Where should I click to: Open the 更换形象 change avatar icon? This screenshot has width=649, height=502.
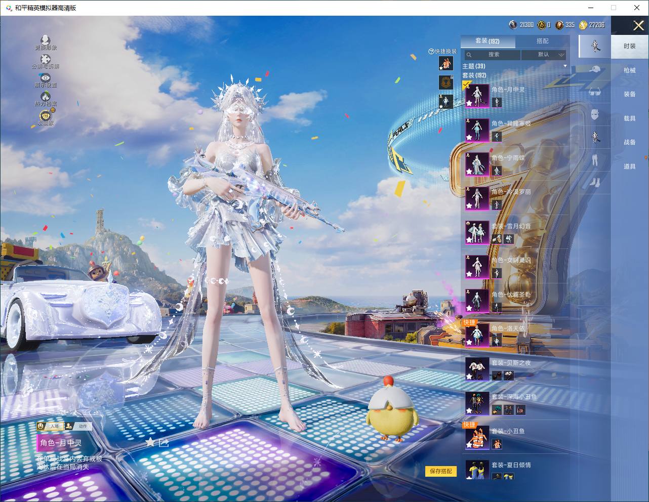point(46,40)
